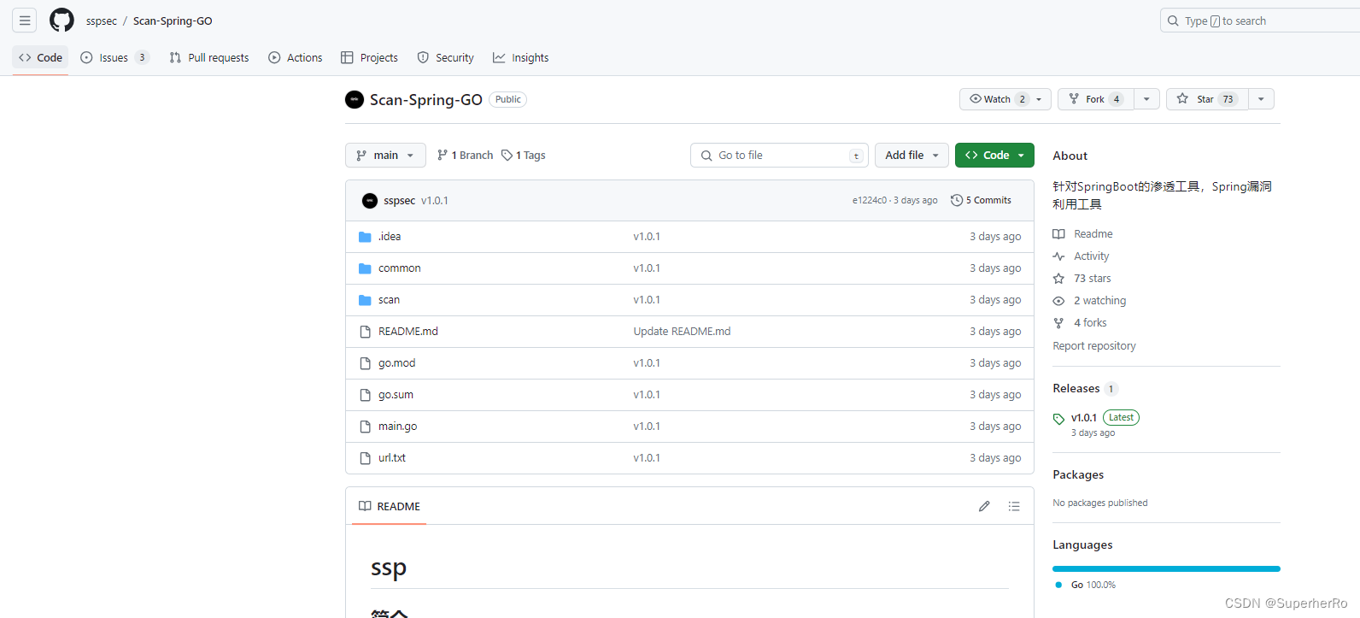Click the search magnifier icon in header
Viewport: 1360px width, 618px height.
coord(1173,21)
